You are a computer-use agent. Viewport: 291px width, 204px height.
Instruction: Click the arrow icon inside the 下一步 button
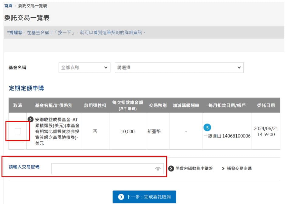pyautogui.click(x=121, y=197)
